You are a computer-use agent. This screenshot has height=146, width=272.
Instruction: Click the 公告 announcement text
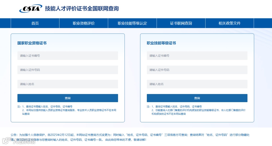pos(130,137)
